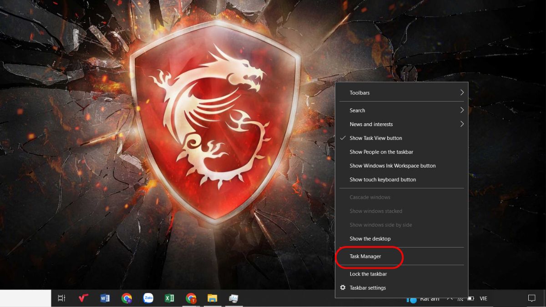Click the Taskbar settings gear icon

[343, 287]
